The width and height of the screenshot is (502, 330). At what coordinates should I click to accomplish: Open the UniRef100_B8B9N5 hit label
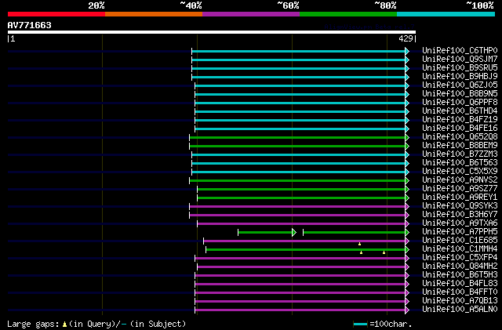pyautogui.click(x=460, y=94)
